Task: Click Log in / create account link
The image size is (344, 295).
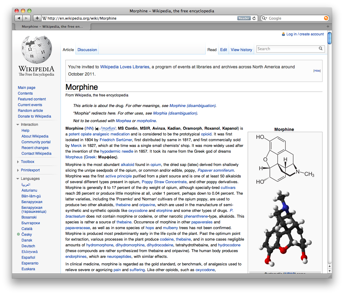Action: 305,34
